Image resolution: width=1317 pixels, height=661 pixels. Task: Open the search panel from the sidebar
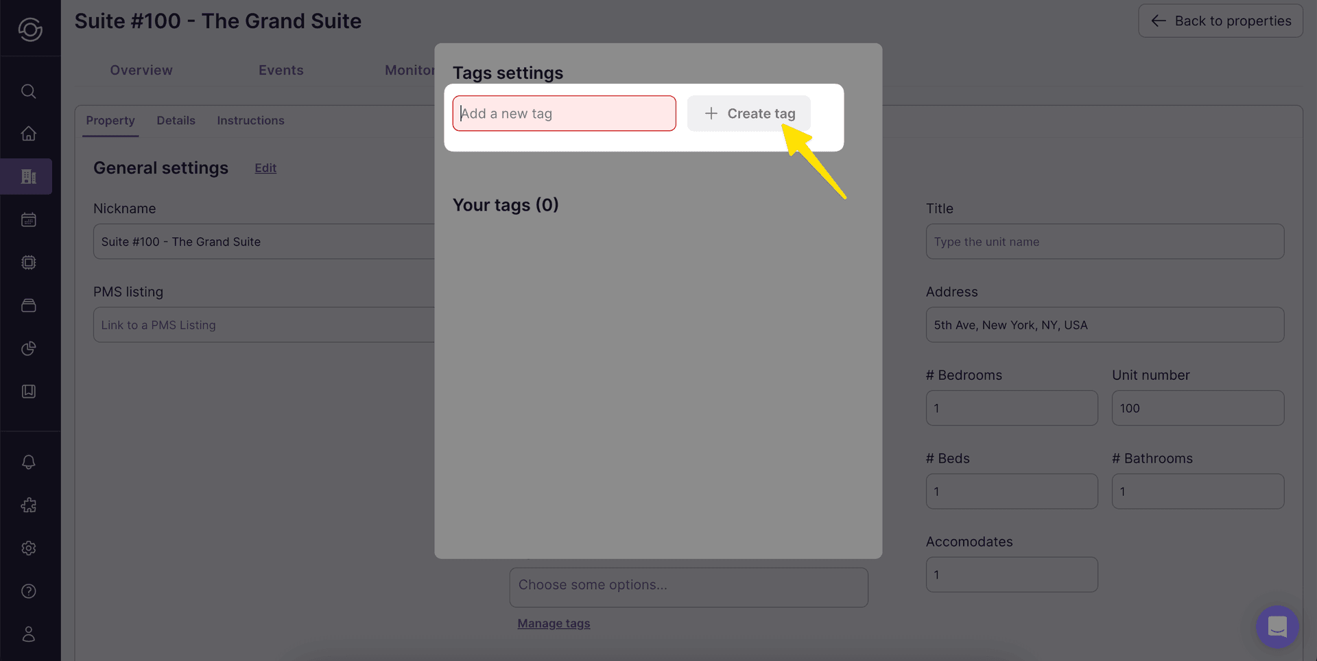click(x=28, y=91)
